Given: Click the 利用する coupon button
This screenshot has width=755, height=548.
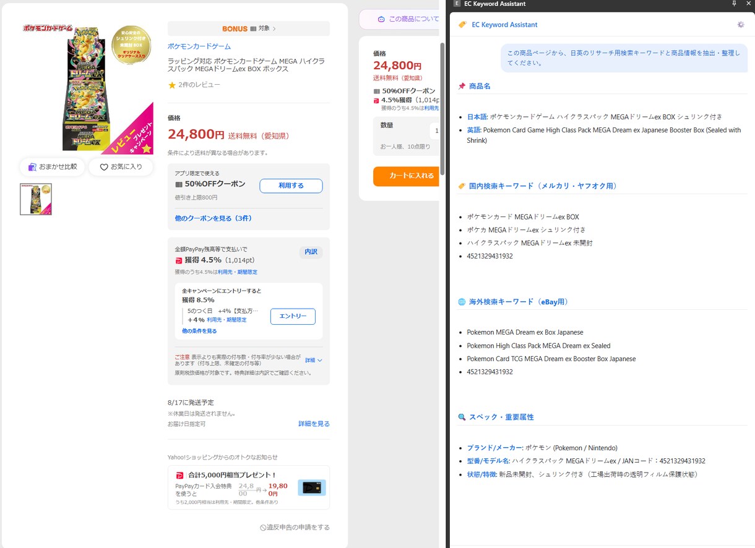Looking at the screenshot, I should point(291,186).
